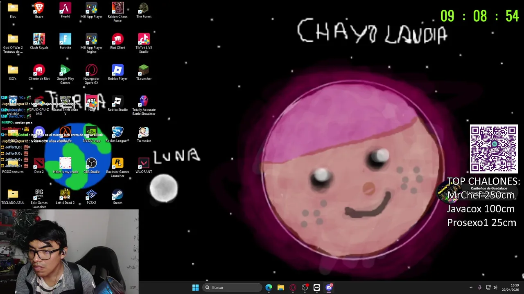Open the TeamViewer-style taskbar icon

(x=316, y=287)
